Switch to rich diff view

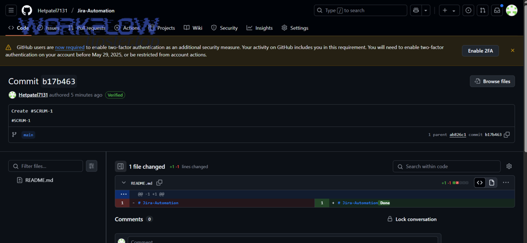pyautogui.click(x=492, y=183)
